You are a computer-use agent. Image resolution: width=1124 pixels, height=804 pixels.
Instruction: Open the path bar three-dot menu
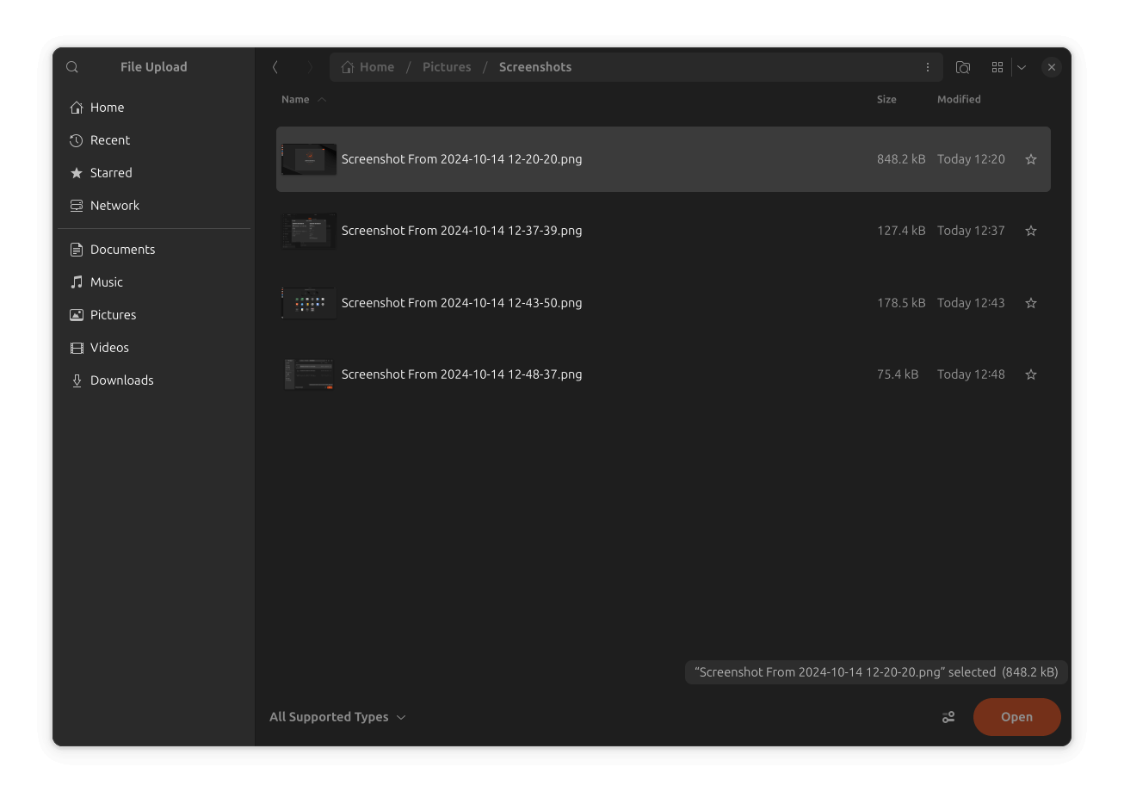click(x=927, y=67)
